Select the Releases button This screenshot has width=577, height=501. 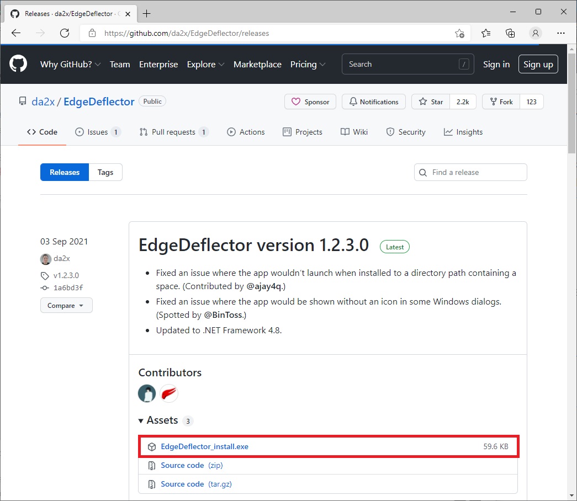point(65,172)
